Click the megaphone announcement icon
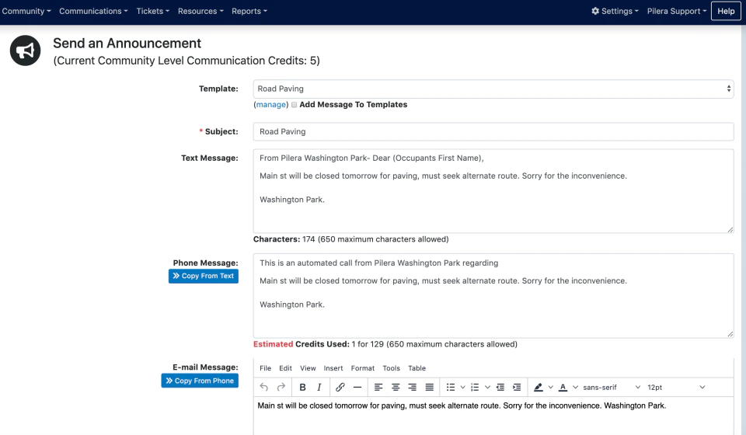Screen dimensions: 746x435 (x=25, y=50)
